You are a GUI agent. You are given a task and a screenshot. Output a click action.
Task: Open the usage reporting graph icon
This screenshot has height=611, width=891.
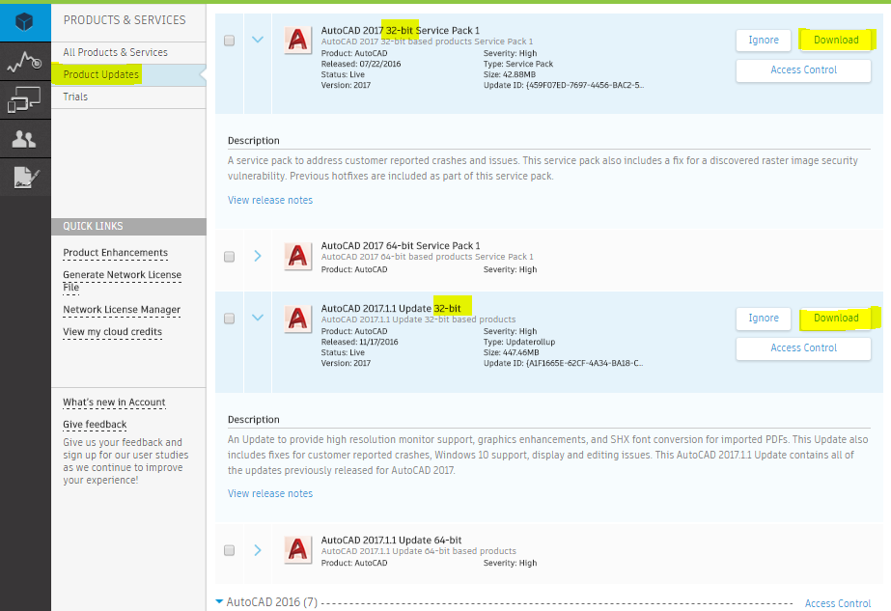tap(24, 61)
